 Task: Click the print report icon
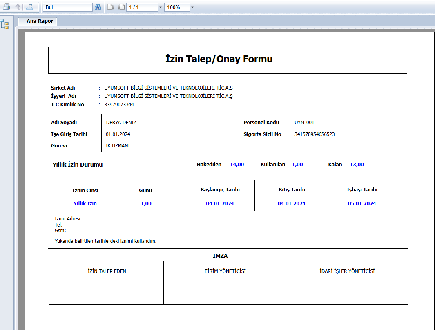tap(7, 7)
